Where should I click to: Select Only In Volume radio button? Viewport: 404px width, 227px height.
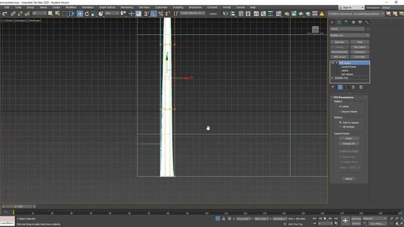click(340, 122)
